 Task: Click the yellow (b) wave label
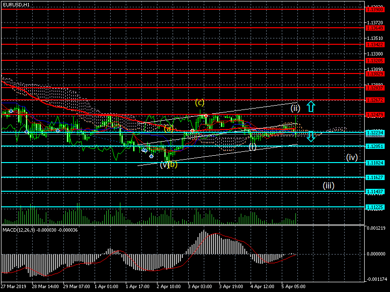[x=173, y=164]
